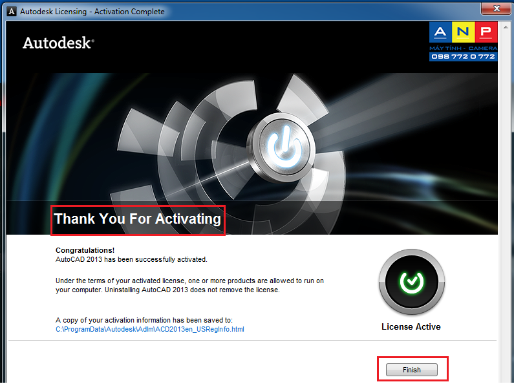The width and height of the screenshot is (514, 384).
Task: Click the Autodesk A title bar icon
Action: click(12, 12)
